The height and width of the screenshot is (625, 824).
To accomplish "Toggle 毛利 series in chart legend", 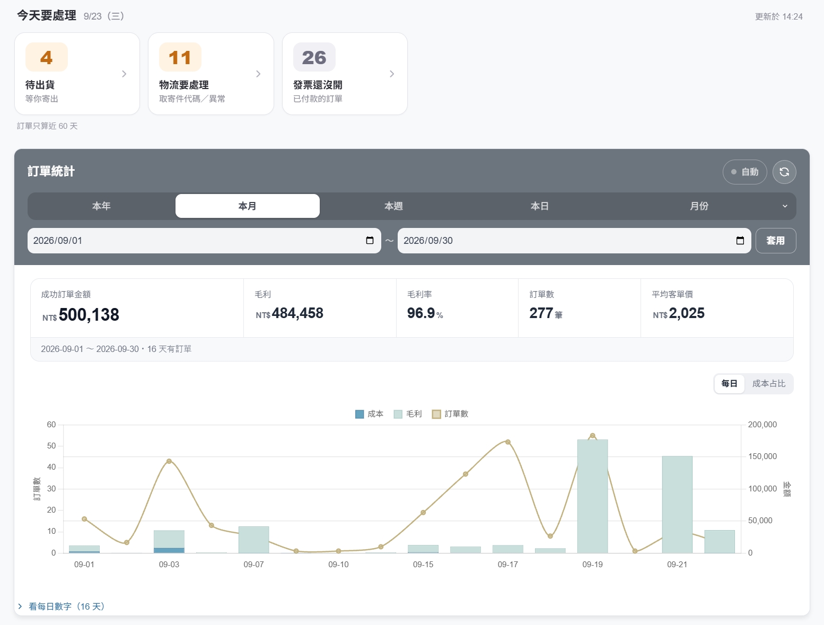I will (x=408, y=414).
